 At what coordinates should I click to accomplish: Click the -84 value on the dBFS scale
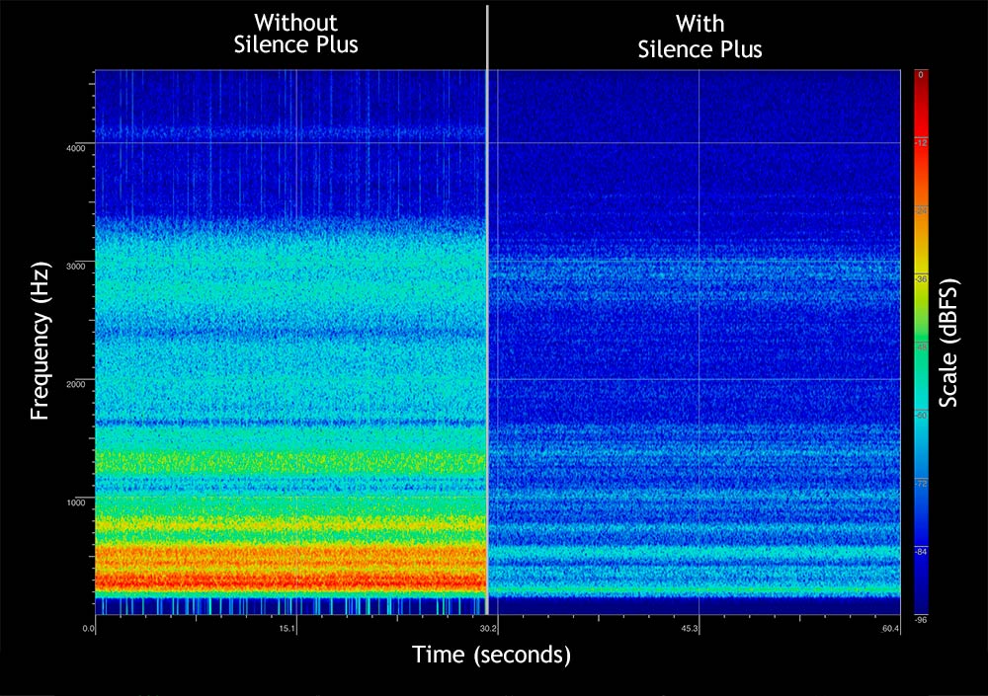tap(921, 552)
